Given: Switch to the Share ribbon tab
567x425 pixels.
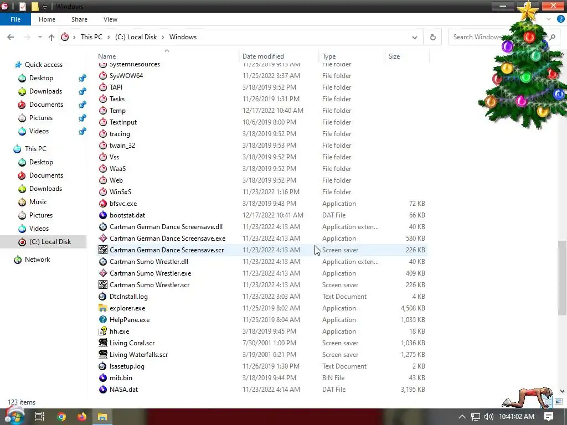Looking at the screenshot, I should (x=79, y=19).
